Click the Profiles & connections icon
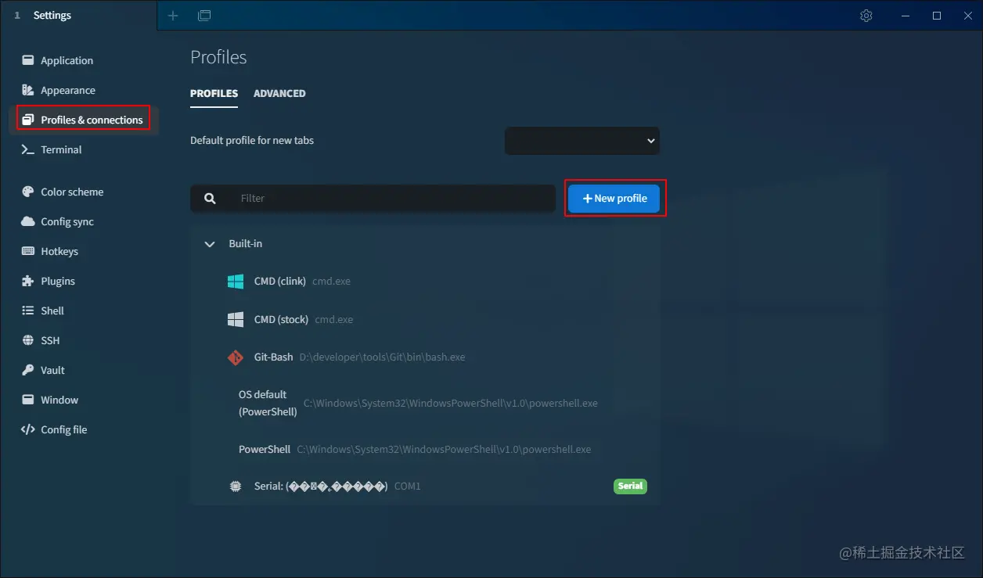Viewport: 983px width, 578px height. pyautogui.click(x=28, y=120)
